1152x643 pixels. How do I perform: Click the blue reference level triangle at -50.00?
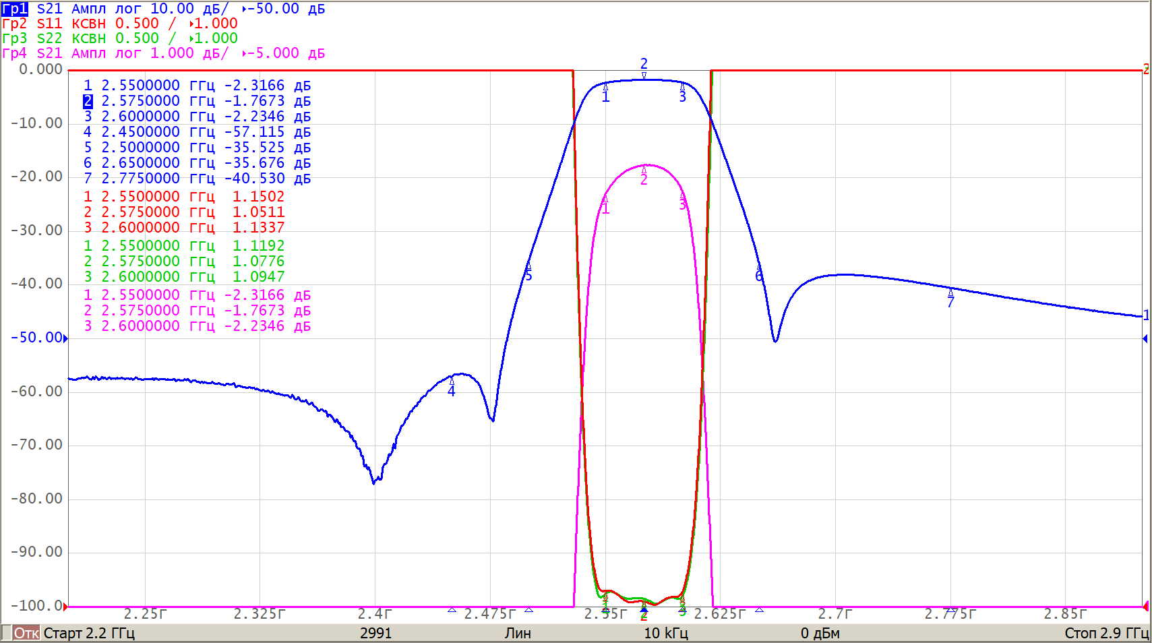coord(65,338)
